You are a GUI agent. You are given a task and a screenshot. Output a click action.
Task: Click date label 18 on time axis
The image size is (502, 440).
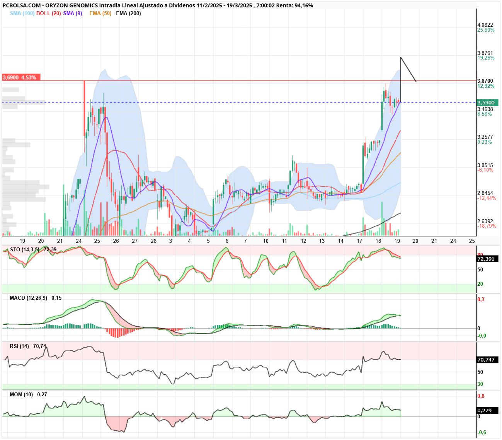378,241
